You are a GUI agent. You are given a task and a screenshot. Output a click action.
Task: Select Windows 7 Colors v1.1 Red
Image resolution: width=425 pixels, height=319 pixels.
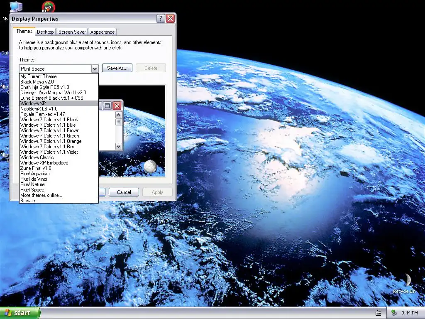coord(59,147)
